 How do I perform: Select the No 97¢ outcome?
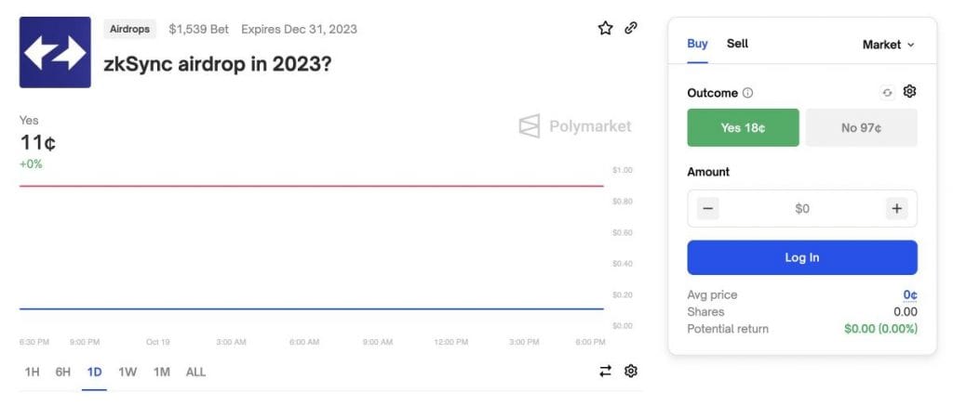click(861, 127)
